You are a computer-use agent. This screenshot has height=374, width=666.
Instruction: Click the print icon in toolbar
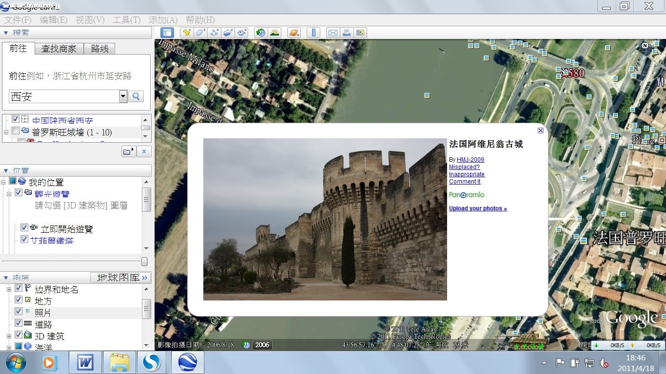tap(347, 33)
